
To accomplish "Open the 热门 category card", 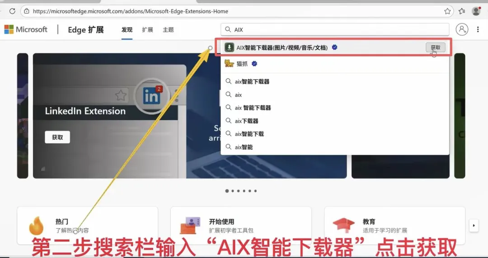I will [x=88, y=226].
